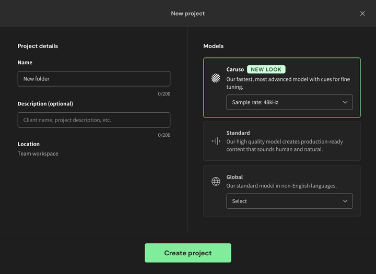Click the Caruso striped circle icon

click(216, 78)
